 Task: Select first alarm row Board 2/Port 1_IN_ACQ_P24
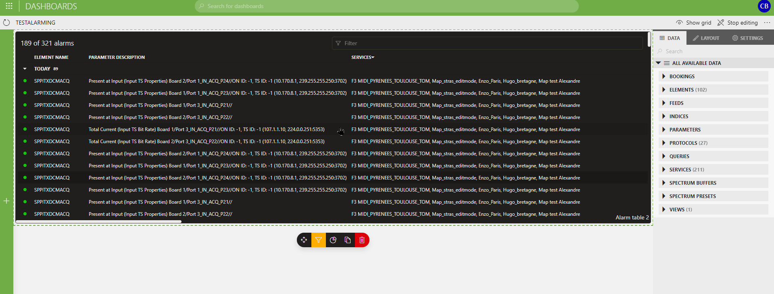pyautogui.click(x=333, y=81)
